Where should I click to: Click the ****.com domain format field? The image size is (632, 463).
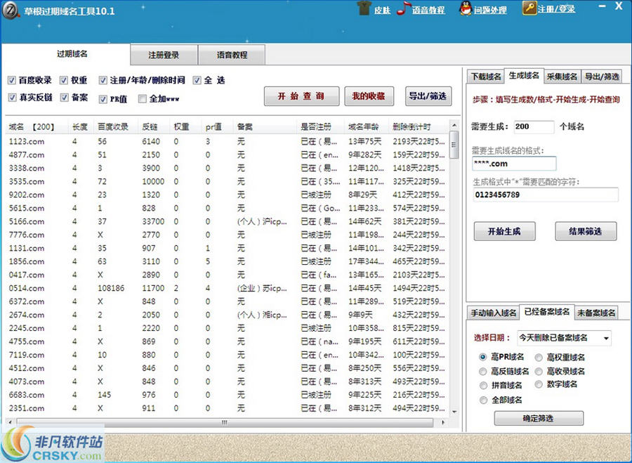(514, 164)
